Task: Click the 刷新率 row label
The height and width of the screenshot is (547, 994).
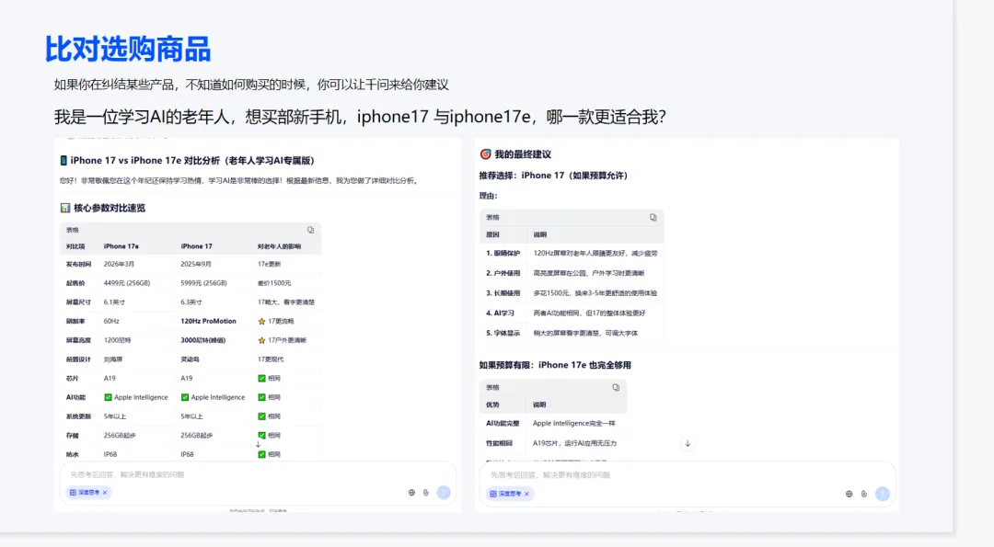Action: pyautogui.click(x=75, y=321)
